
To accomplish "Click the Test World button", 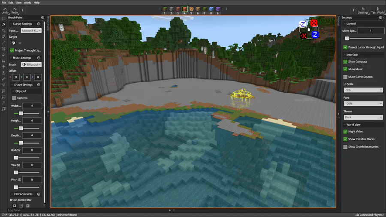I will pyautogui.click(x=377, y=11).
